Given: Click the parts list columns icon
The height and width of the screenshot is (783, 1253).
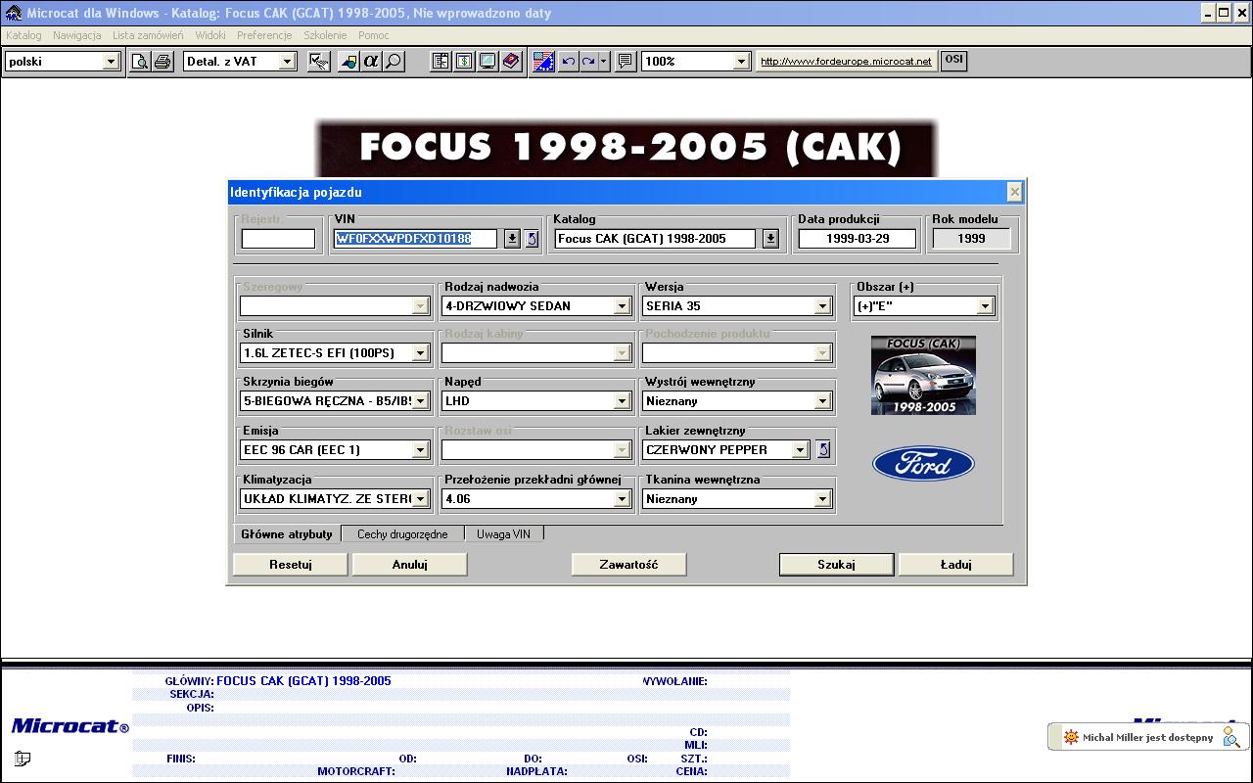Looking at the screenshot, I should pos(441,62).
